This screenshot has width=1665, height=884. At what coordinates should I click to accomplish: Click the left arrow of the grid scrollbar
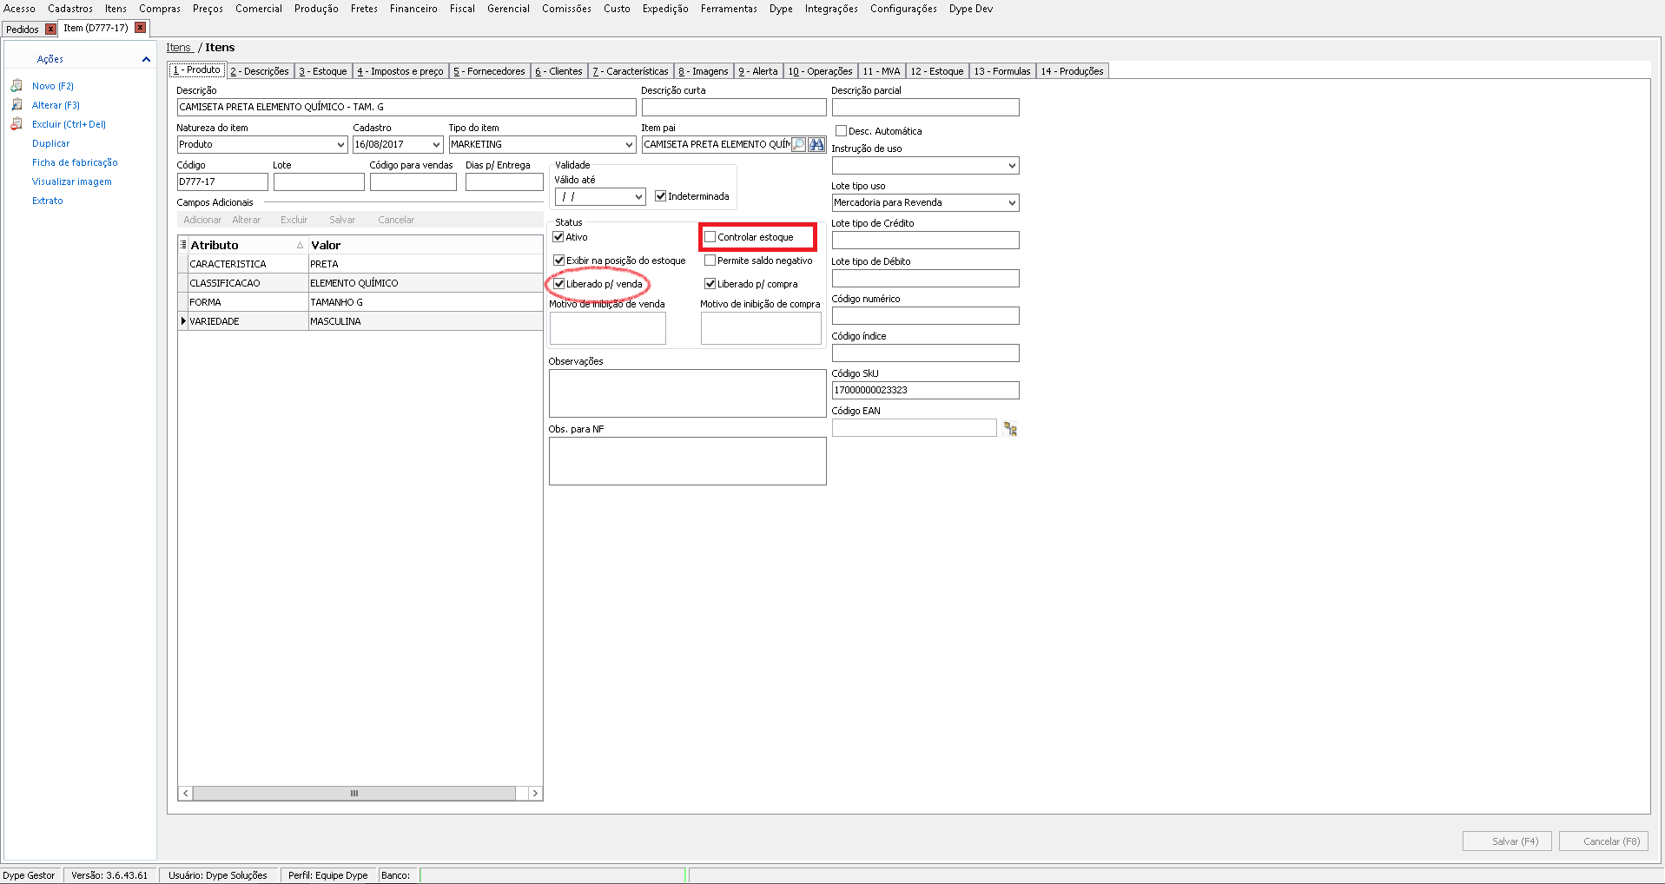pos(186,794)
